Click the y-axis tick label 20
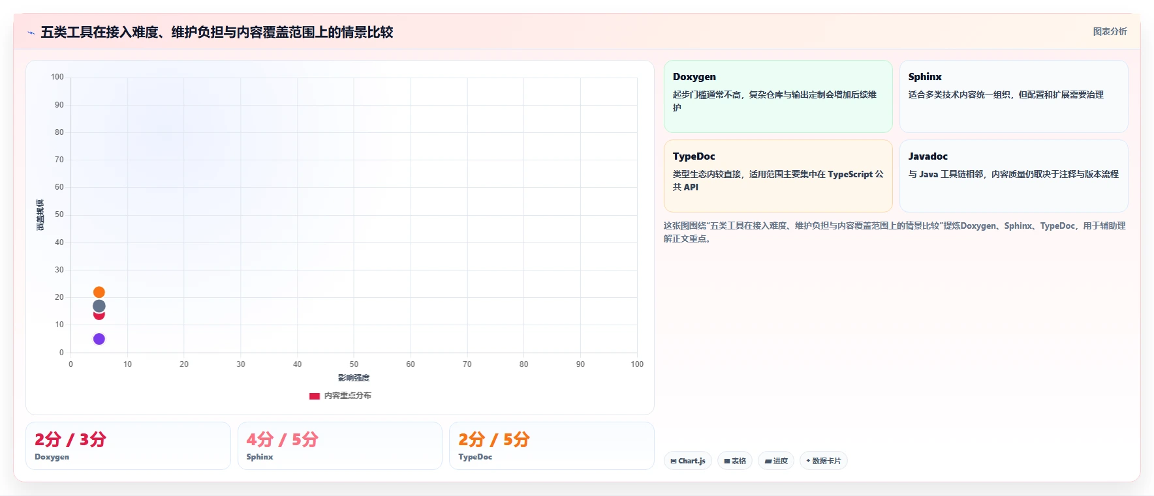This screenshot has width=1154, height=496. (x=59, y=297)
